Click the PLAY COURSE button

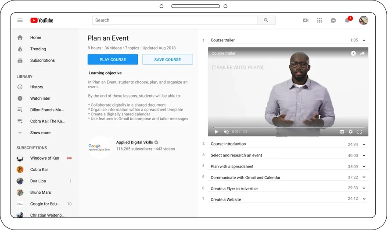click(113, 59)
